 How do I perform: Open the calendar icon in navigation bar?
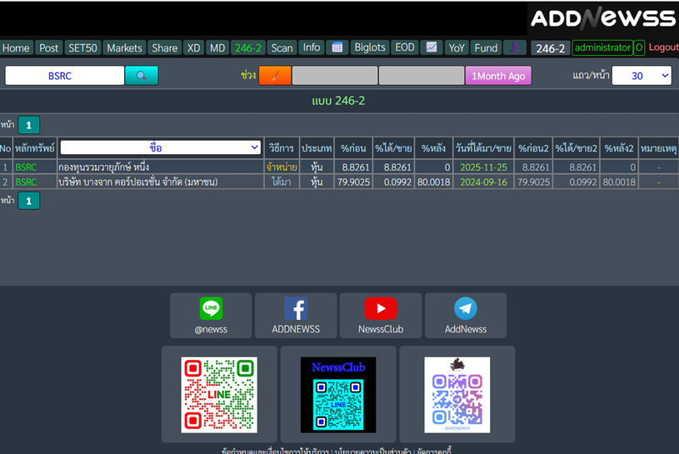(x=337, y=47)
